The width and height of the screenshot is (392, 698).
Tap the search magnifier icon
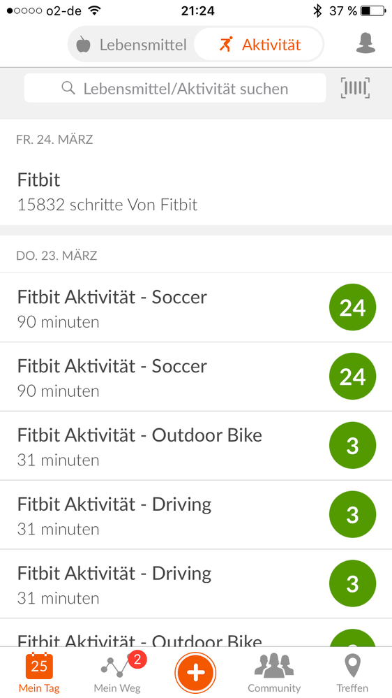[68, 88]
